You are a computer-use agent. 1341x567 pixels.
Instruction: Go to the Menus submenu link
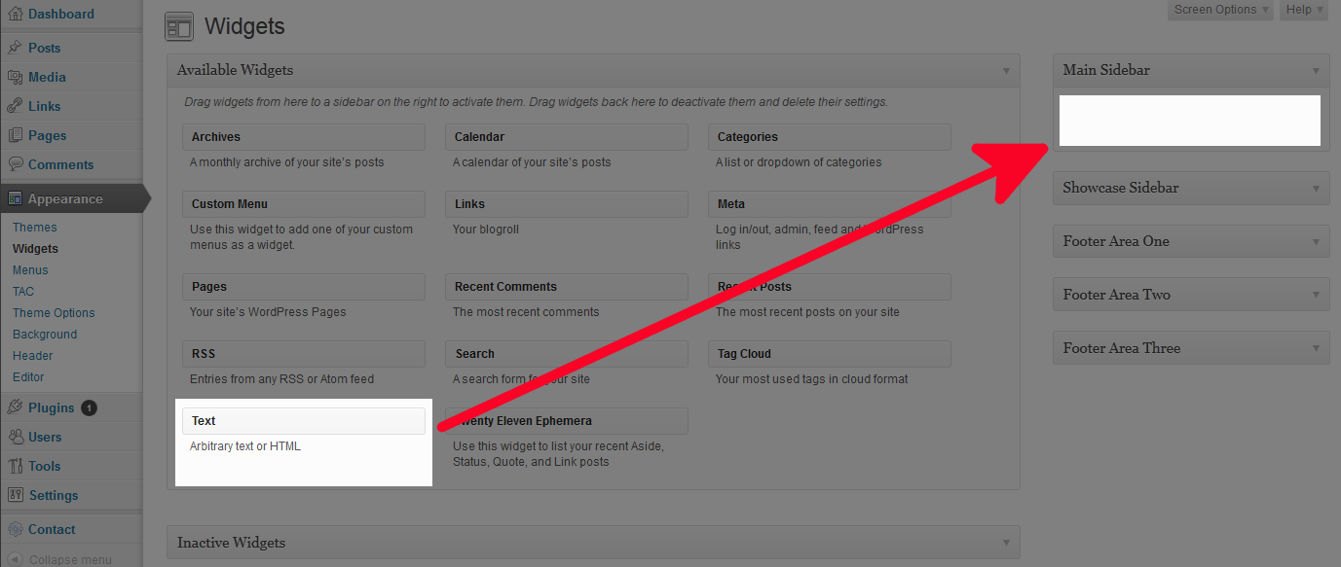tap(30, 270)
